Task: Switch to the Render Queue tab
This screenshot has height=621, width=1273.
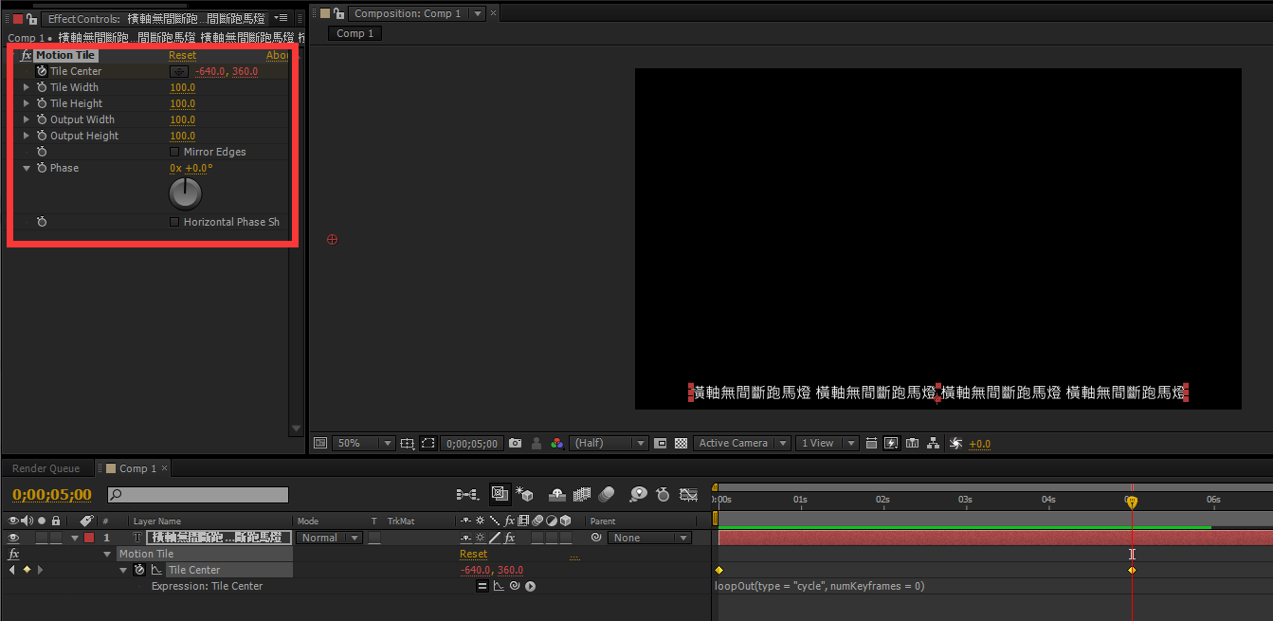Action: [45, 468]
